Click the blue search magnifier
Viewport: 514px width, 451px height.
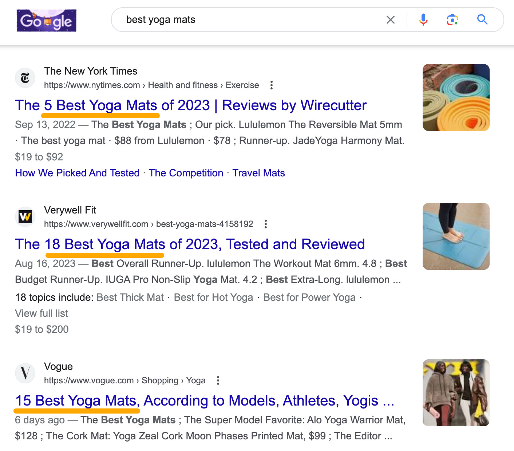482,20
